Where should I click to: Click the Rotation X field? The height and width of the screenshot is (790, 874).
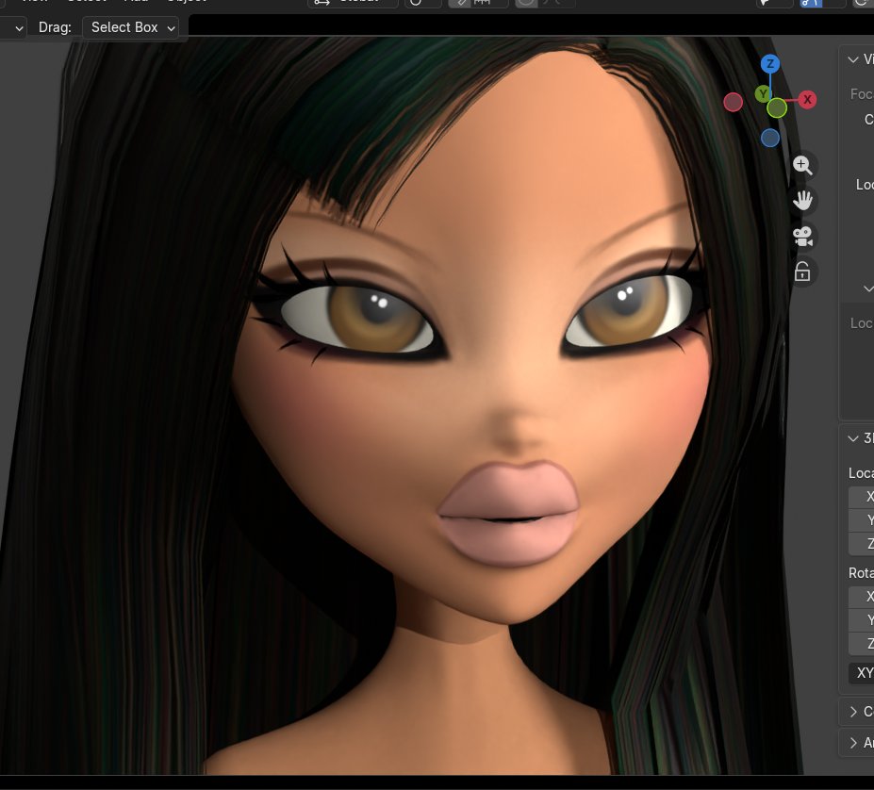point(861,597)
